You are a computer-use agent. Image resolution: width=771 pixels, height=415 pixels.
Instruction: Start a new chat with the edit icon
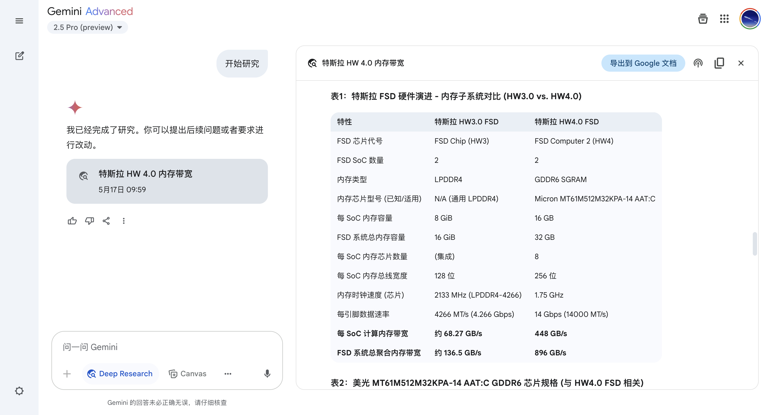point(20,56)
